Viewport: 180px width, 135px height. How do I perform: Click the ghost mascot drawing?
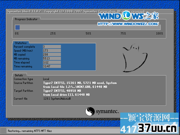tap(135, 58)
